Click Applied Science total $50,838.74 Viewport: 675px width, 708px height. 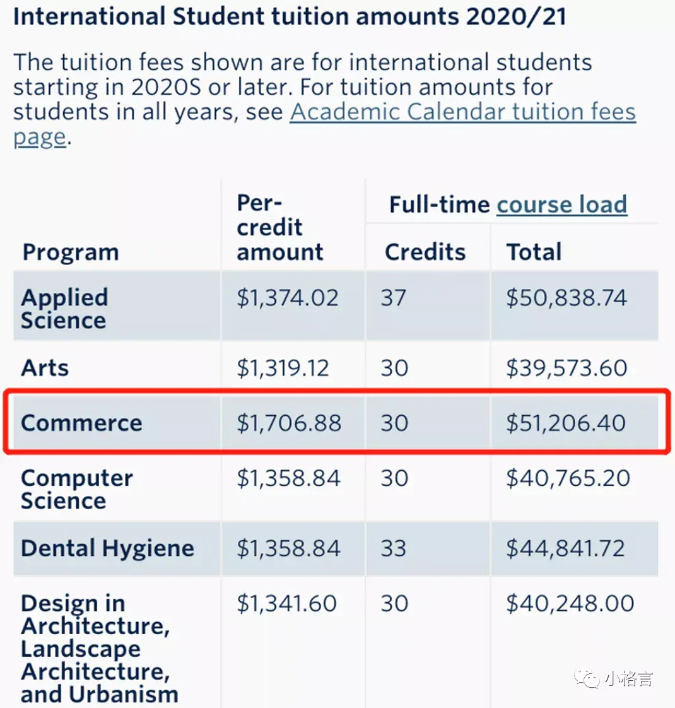(566, 298)
